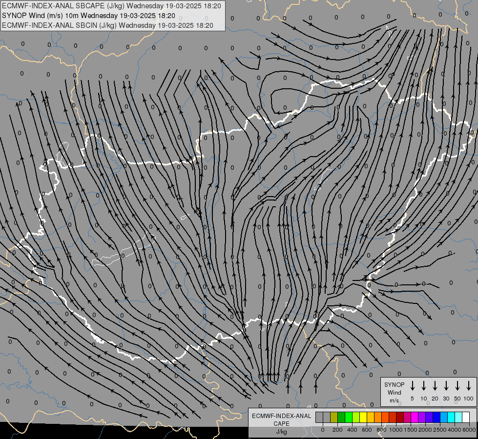Click the SYNOP label in wind legend

point(394,384)
